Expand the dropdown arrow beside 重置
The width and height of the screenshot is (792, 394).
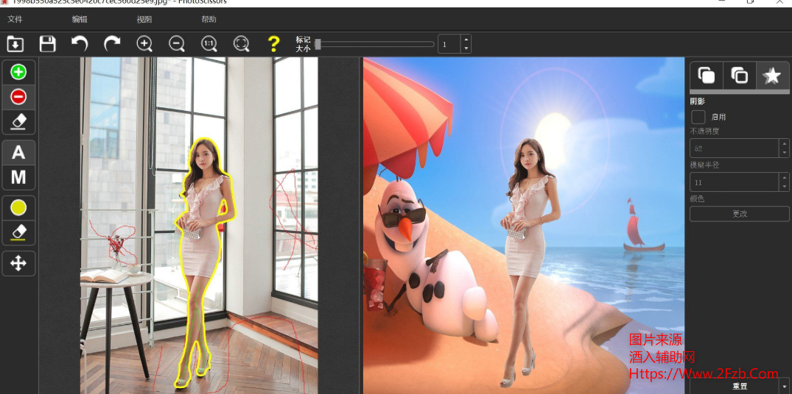tap(784, 387)
